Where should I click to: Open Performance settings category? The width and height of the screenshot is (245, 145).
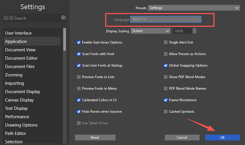(x=32, y=117)
